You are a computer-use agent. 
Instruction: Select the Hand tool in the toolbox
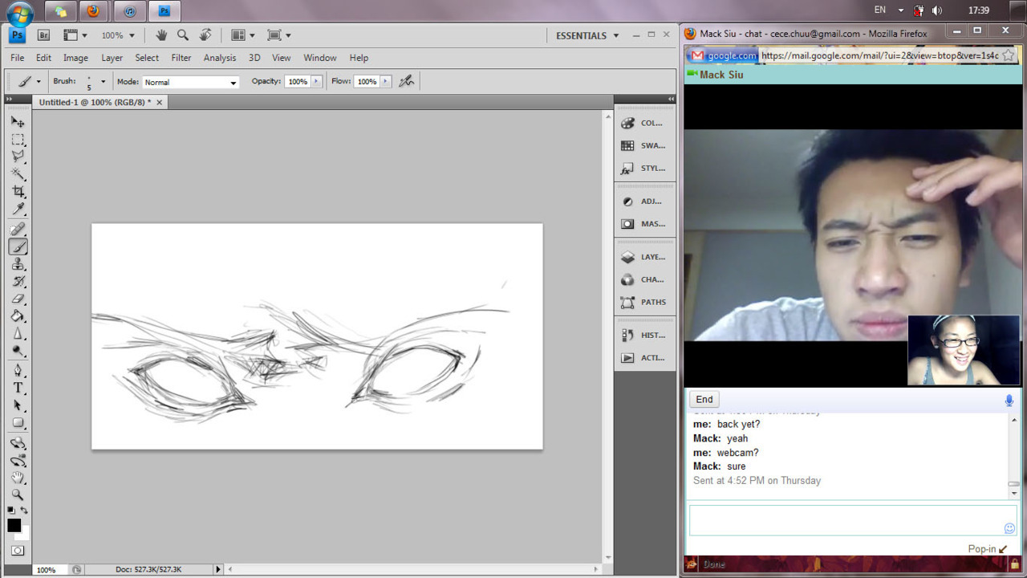(x=18, y=478)
